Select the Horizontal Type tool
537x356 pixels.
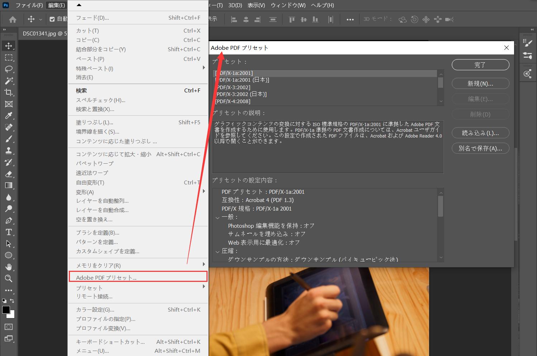click(9, 232)
